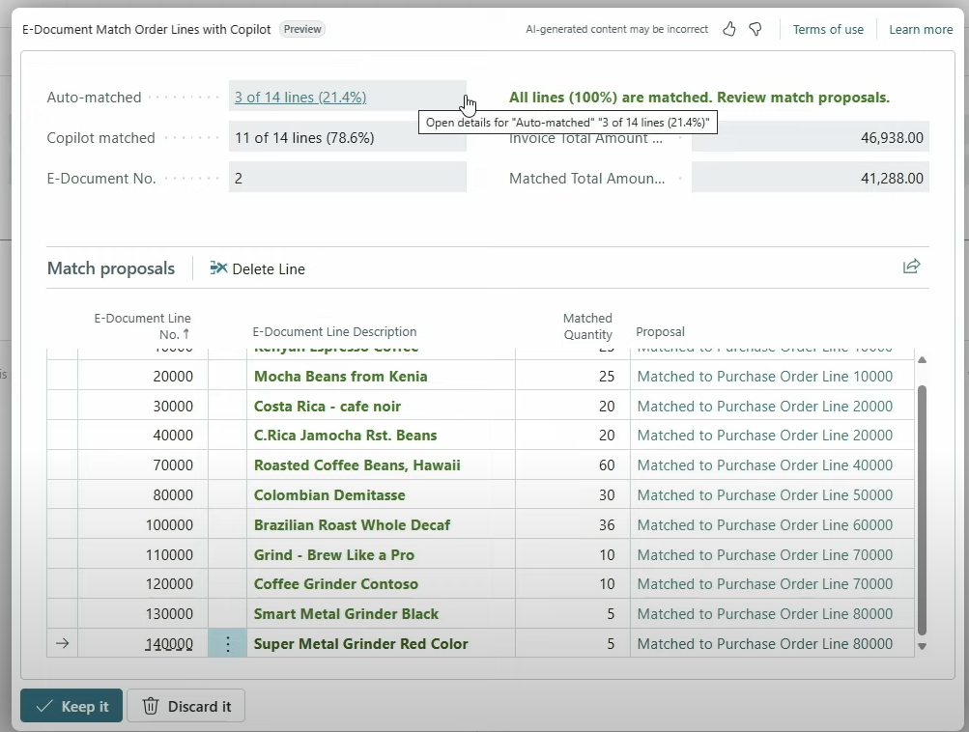Click Copilot matched 11 of 14 lines field
The height and width of the screenshot is (732, 969).
click(x=347, y=138)
